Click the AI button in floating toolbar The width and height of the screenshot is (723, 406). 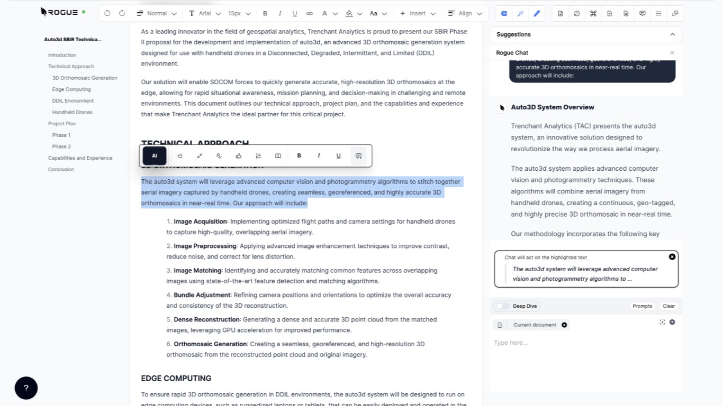155,156
